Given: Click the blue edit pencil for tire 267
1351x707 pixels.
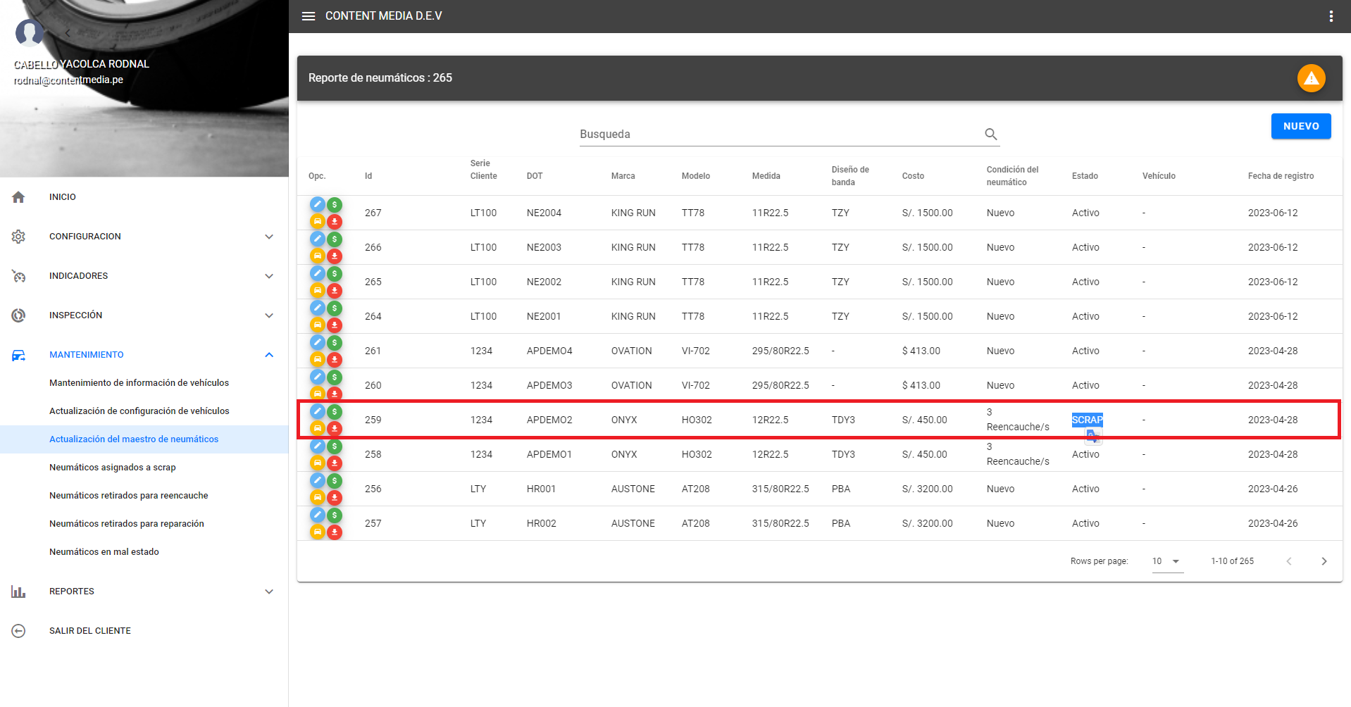Looking at the screenshot, I should click(x=318, y=204).
